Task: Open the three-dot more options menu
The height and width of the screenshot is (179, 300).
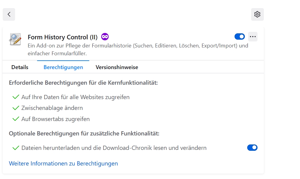Action: [253, 37]
